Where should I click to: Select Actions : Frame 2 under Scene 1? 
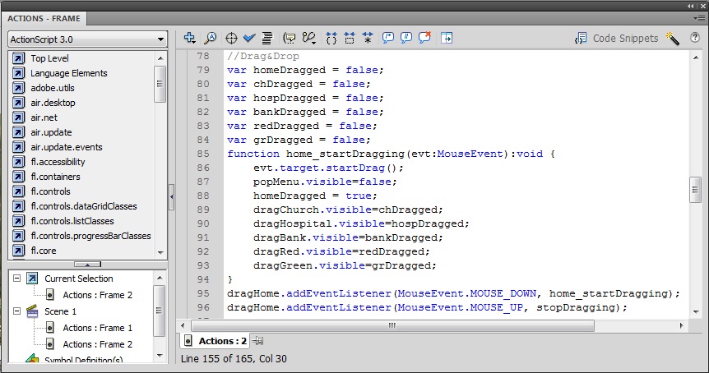97,344
